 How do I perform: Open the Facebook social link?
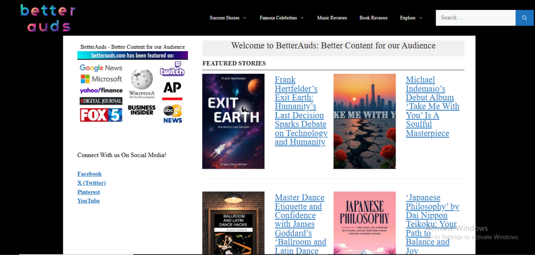click(89, 174)
